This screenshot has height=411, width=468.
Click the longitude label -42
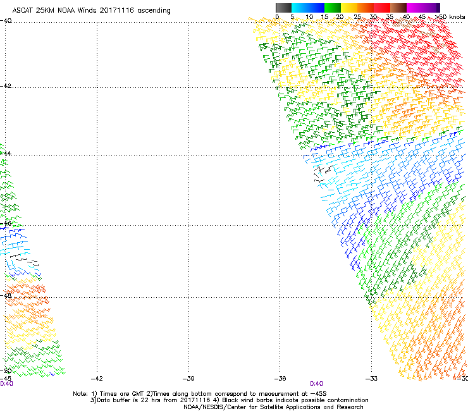(97, 379)
